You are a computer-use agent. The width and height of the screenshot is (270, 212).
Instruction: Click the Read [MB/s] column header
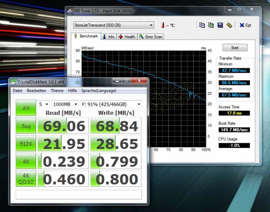(x=63, y=113)
